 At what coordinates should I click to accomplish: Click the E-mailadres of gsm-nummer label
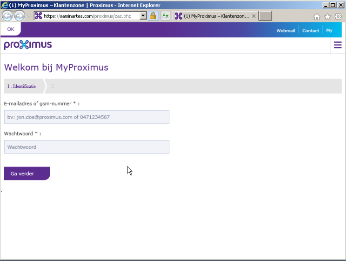point(42,104)
